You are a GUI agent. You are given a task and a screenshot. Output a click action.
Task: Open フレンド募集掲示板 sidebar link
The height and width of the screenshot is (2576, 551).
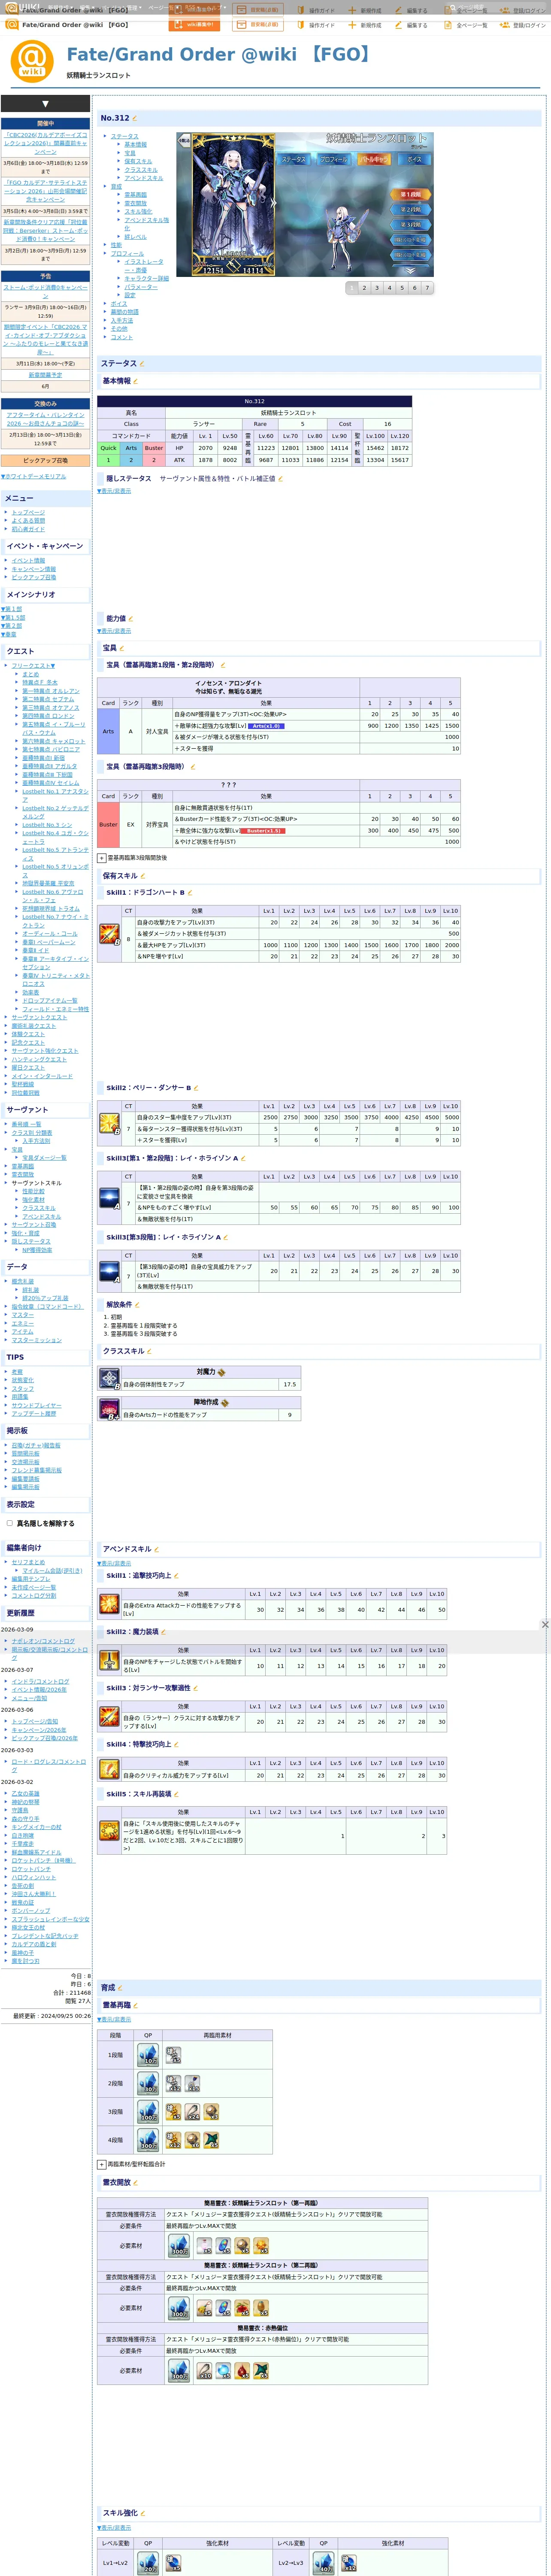point(36,1470)
